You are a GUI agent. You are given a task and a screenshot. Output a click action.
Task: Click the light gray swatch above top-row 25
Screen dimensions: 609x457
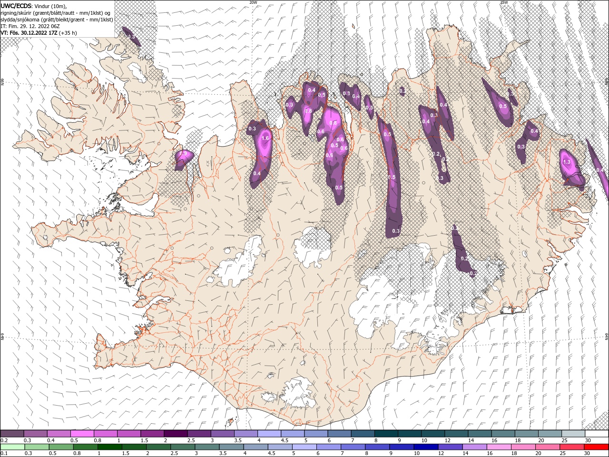573,434
